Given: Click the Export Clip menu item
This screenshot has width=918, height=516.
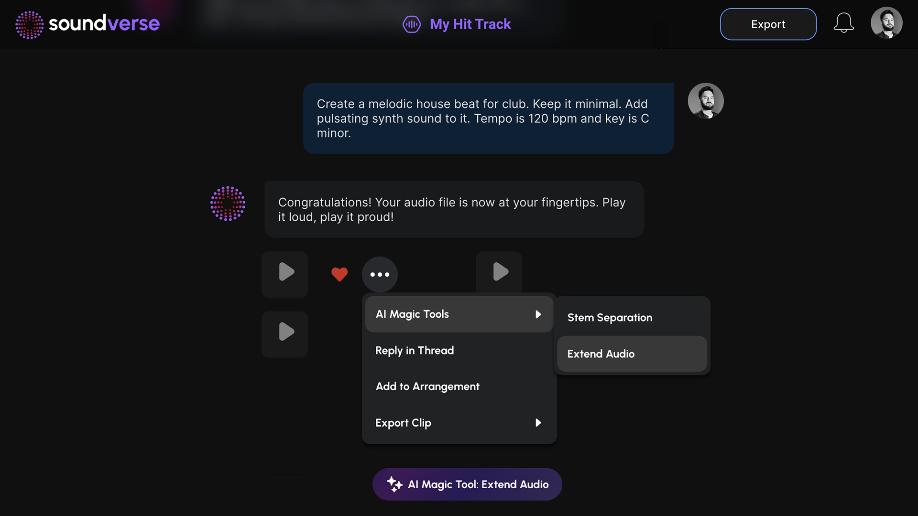Looking at the screenshot, I should 459,422.
